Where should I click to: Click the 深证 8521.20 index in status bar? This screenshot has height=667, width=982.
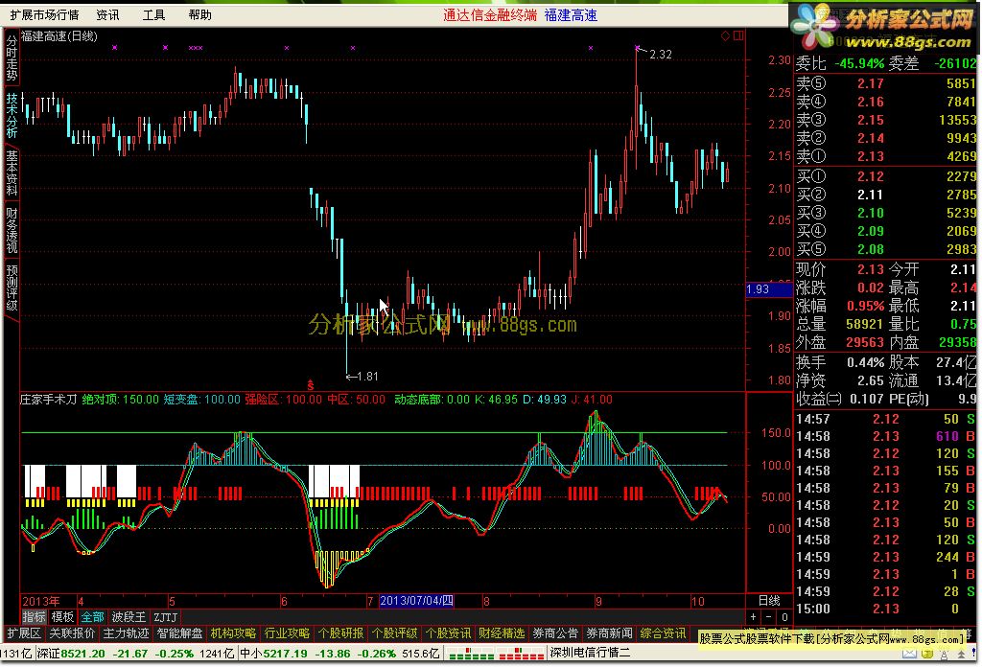coord(71,654)
